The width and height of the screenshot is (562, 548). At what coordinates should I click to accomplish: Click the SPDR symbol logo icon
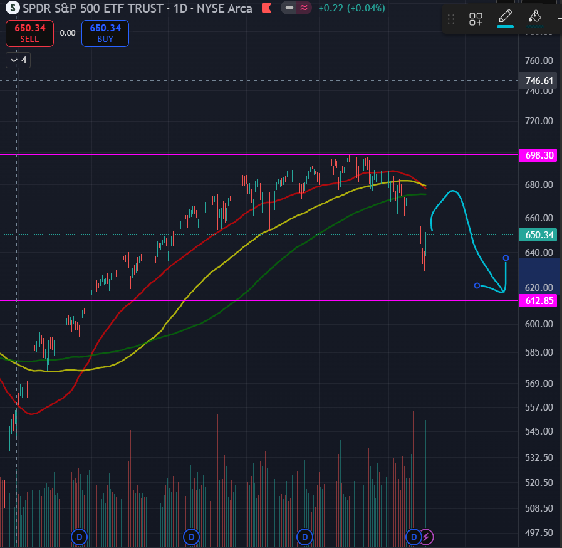point(13,8)
